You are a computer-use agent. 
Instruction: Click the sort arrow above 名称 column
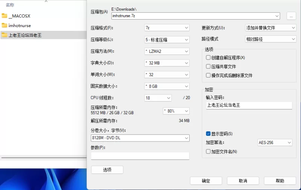pyautogui.click(x=46, y=2)
